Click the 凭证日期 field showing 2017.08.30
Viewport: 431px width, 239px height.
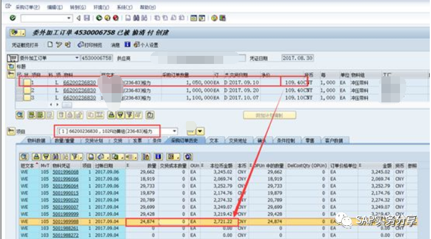298,58
